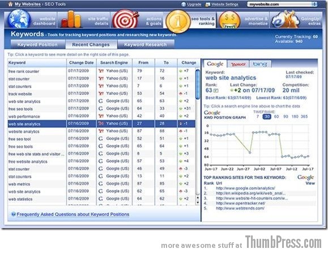The image size is (328, 253).
Task: Open Frequently Asked Questions about Keyword Positions
Action: click(73, 214)
